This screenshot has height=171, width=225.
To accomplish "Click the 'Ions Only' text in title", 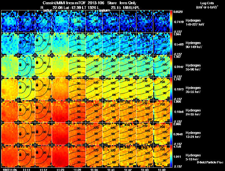I will [128, 3].
